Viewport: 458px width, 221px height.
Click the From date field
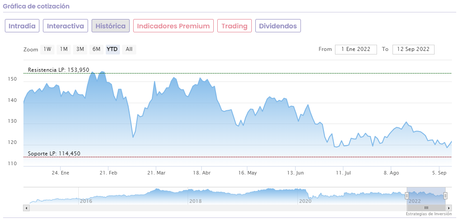[x=356, y=49]
